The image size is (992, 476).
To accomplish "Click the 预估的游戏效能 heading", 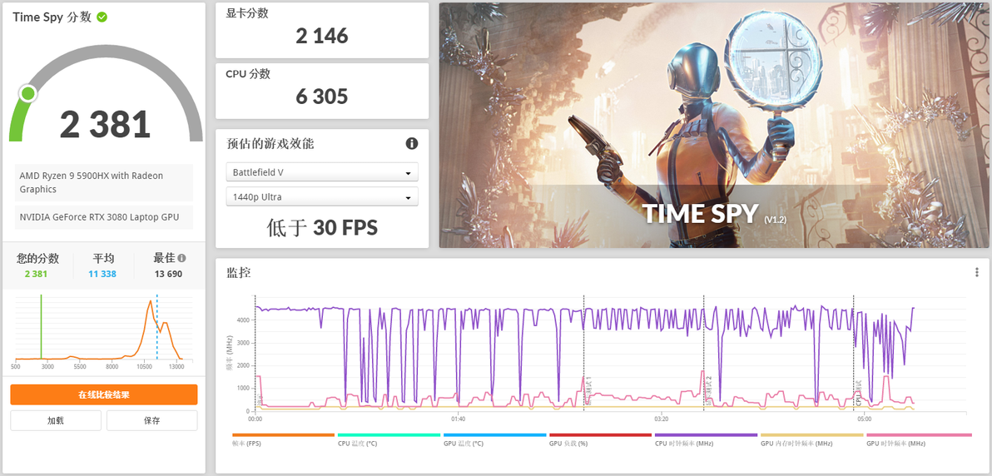I will click(270, 144).
